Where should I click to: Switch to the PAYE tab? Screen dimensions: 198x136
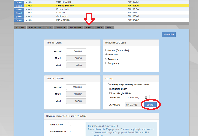coord(89,27)
